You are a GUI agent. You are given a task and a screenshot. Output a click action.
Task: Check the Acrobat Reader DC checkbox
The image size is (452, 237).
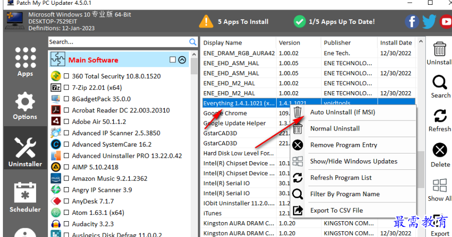(x=66, y=110)
